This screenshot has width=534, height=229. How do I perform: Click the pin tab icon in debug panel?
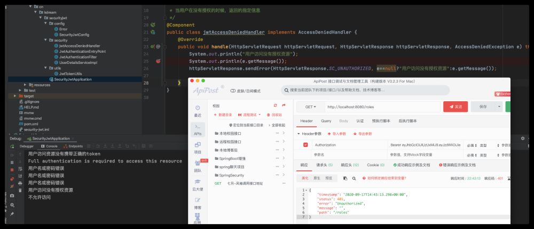pyautogui.click(x=12, y=214)
